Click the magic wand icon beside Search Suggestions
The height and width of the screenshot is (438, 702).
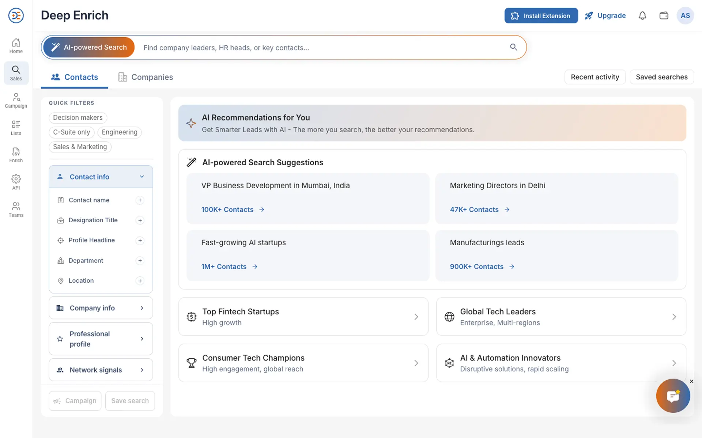(192, 162)
